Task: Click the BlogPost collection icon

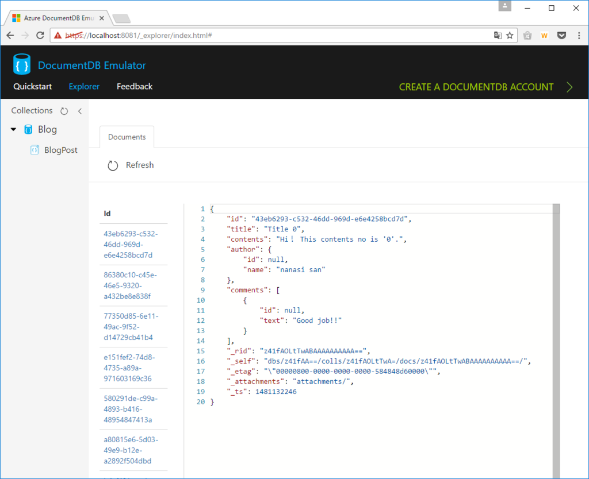Action: pos(35,150)
